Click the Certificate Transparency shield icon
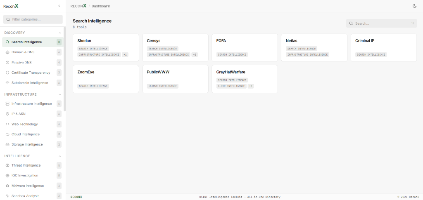Image resolution: width=423 pixels, height=200 pixels. (7, 73)
